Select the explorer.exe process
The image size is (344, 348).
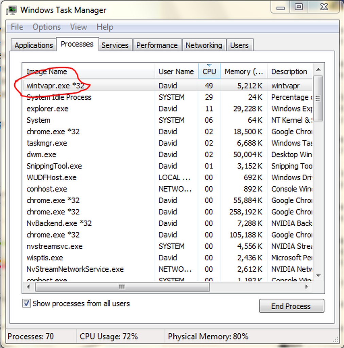(x=168, y=109)
